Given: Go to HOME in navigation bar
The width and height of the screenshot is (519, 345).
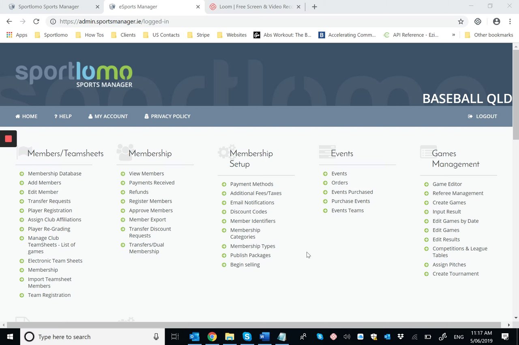Looking at the screenshot, I should (26, 116).
